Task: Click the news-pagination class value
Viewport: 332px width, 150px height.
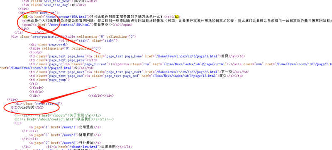Action: tap(46, 36)
